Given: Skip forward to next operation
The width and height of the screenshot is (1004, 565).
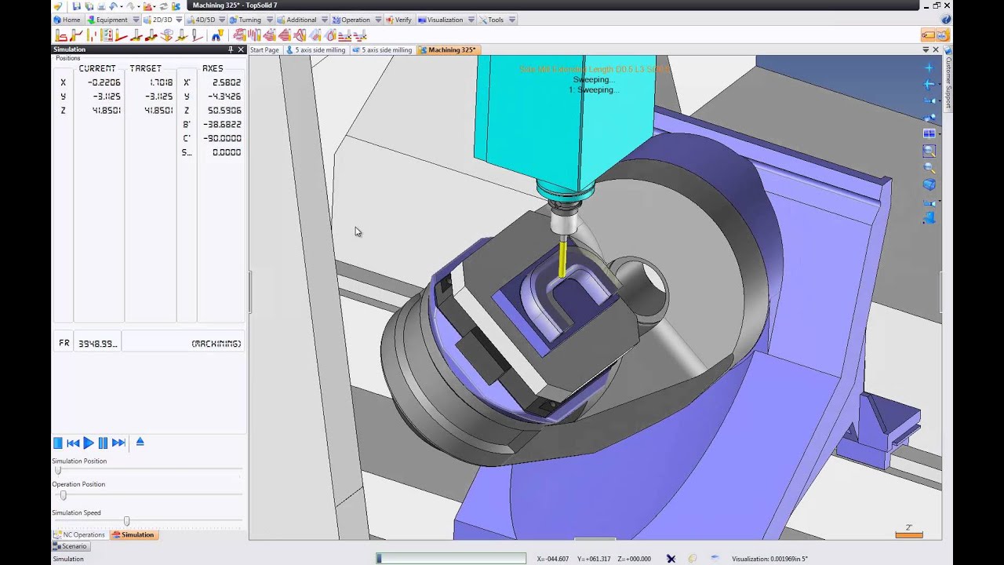Looking at the screenshot, I should [118, 443].
